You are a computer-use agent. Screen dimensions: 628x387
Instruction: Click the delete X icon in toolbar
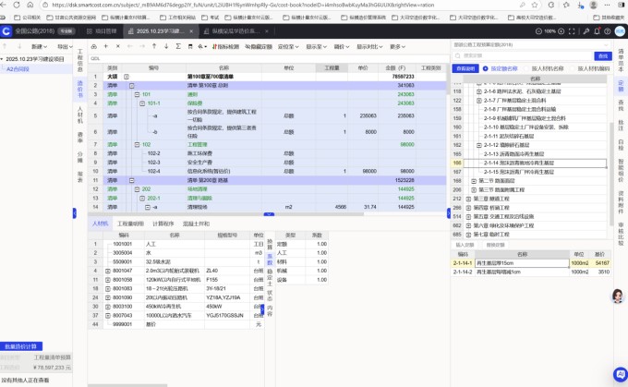coord(117,46)
